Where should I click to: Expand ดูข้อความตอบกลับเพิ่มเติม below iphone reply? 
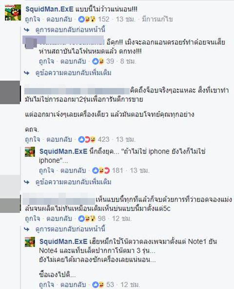pyautogui.click(x=73, y=182)
